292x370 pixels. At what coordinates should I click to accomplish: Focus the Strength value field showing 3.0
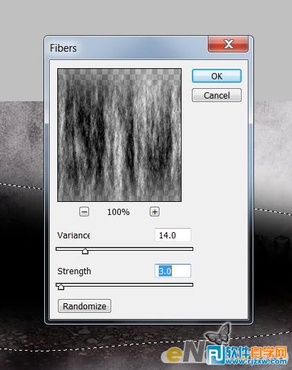pos(173,271)
